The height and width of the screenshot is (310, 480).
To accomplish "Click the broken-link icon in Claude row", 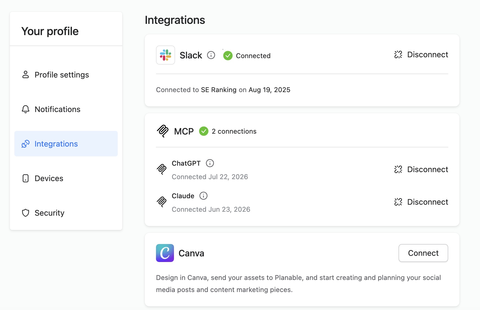I will click(x=398, y=202).
